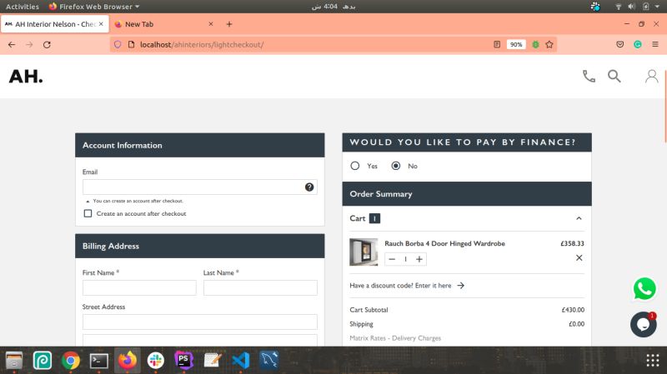Open the Pocket save icon
Viewport: 667px width, 374px height.
[619, 45]
